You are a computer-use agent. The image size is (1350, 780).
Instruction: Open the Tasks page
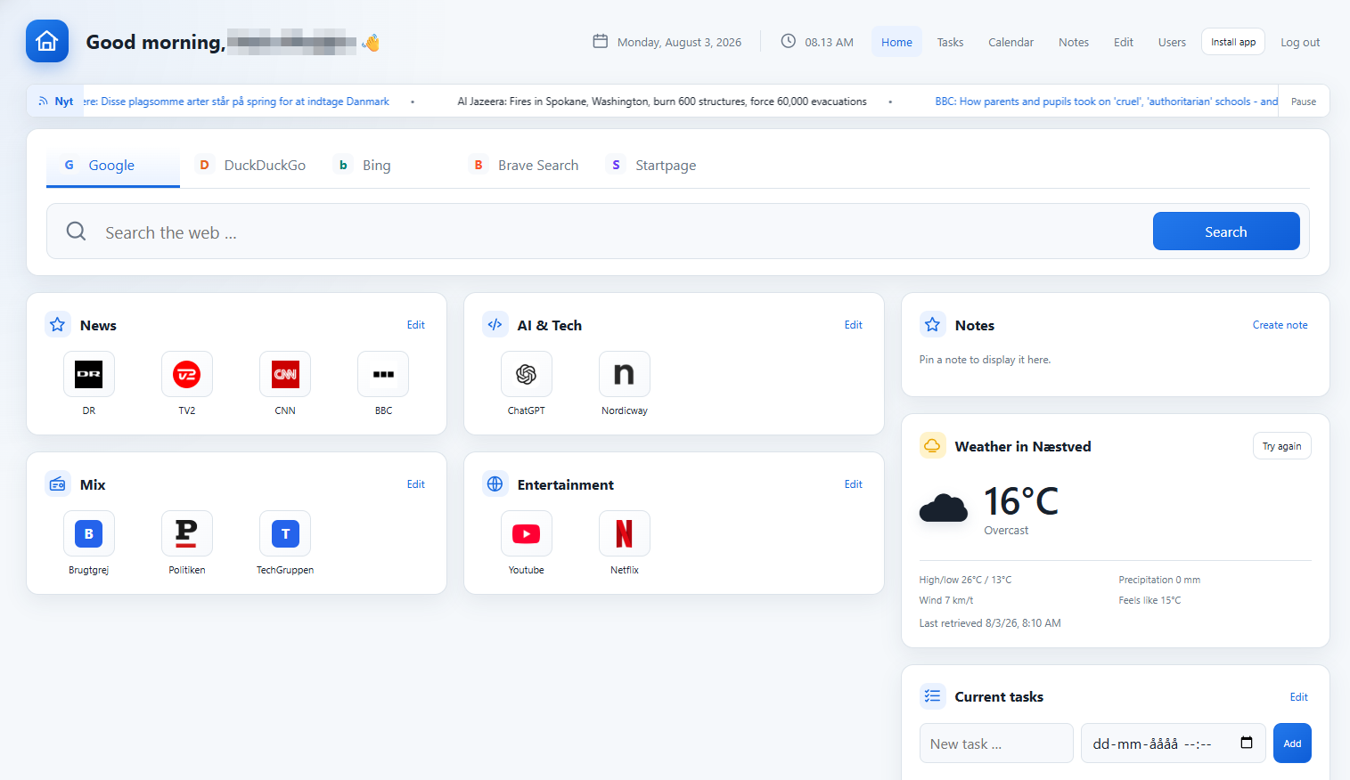[x=950, y=42]
